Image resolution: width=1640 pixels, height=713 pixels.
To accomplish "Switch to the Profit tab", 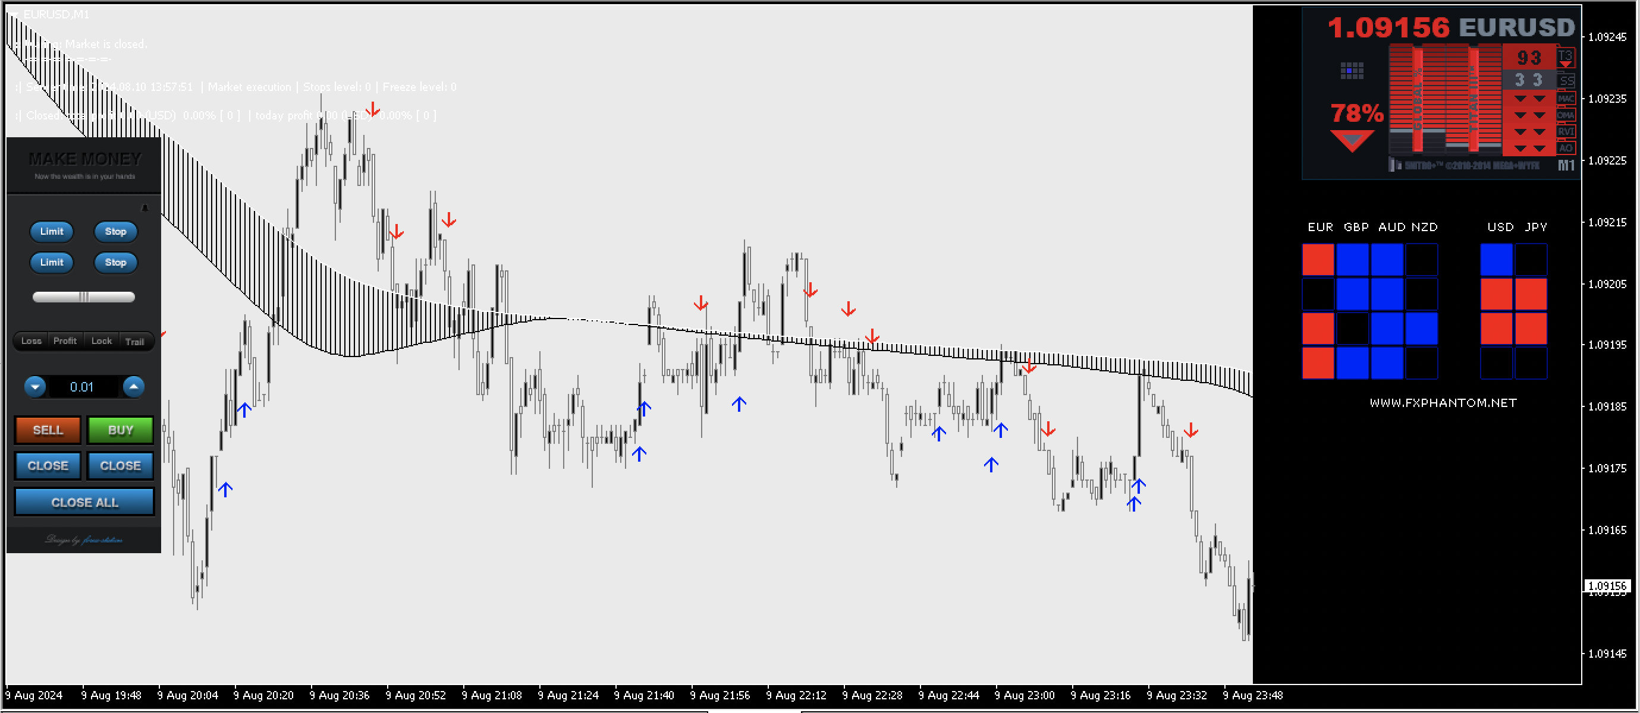I will click(x=65, y=341).
